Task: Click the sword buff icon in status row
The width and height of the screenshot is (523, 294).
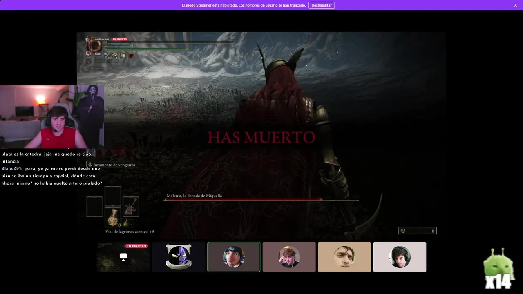Action: point(107,56)
